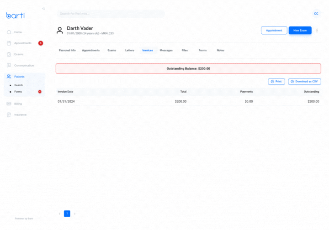Go to next page arrow
329x230 pixels.
(74, 214)
